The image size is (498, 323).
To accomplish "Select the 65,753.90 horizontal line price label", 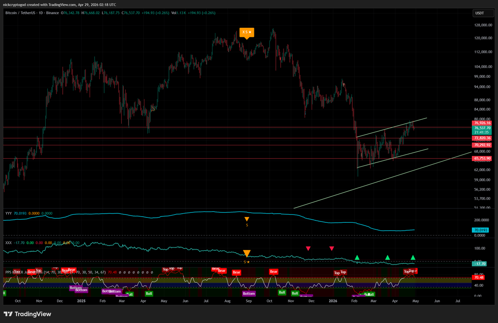I will (482, 158).
